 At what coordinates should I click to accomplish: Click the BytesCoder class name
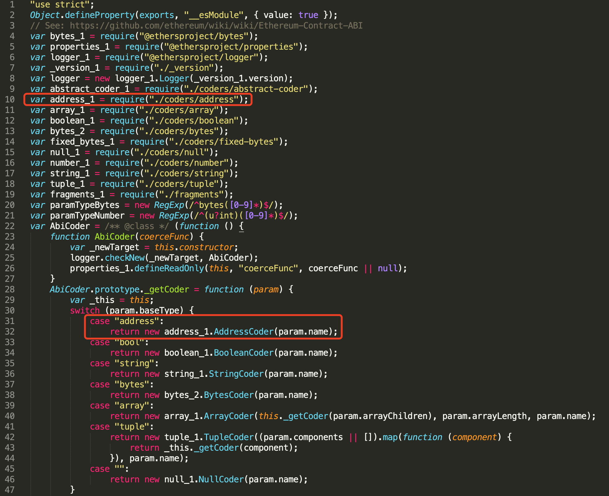[x=229, y=395]
